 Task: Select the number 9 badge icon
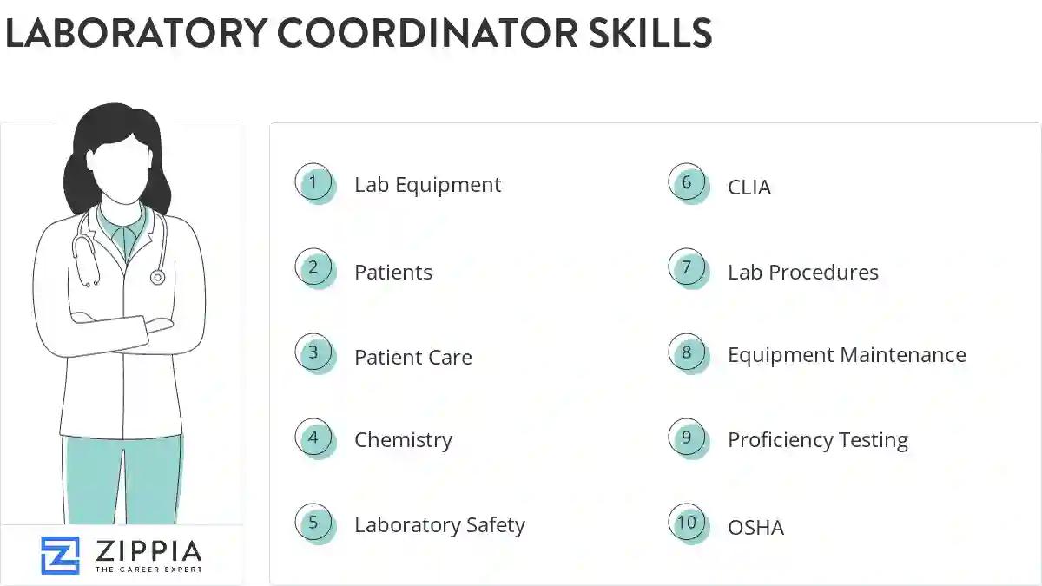pyautogui.click(x=688, y=438)
